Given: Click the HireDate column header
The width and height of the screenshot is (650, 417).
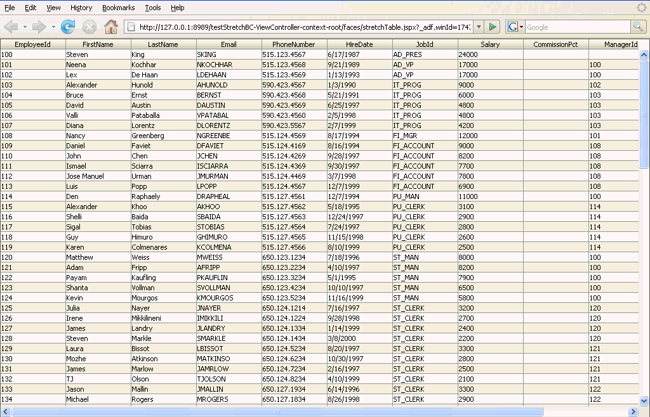Looking at the screenshot, I should coord(360,44).
